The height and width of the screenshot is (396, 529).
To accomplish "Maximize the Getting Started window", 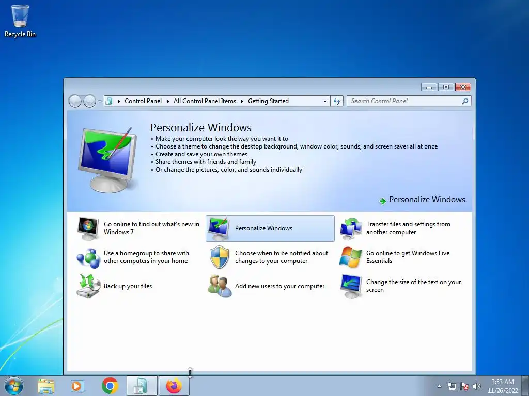I will 446,87.
